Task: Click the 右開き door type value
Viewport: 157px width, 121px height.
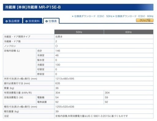Action: [59, 37]
